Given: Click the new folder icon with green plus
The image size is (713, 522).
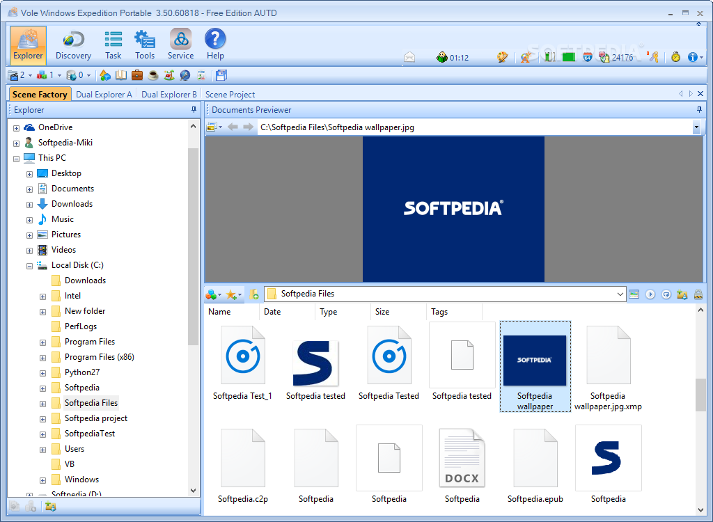Looking at the screenshot, I should pos(254,294).
